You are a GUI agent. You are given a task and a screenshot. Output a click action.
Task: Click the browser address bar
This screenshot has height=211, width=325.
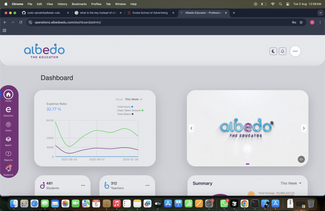pyautogui.click(x=159, y=22)
